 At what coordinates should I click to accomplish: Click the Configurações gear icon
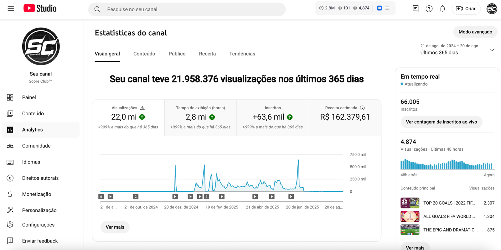pyautogui.click(x=10, y=225)
